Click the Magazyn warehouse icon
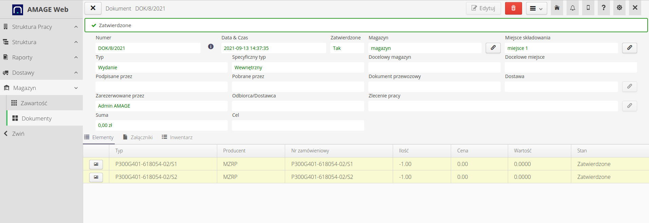 pyautogui.click(x=6, y=88)
